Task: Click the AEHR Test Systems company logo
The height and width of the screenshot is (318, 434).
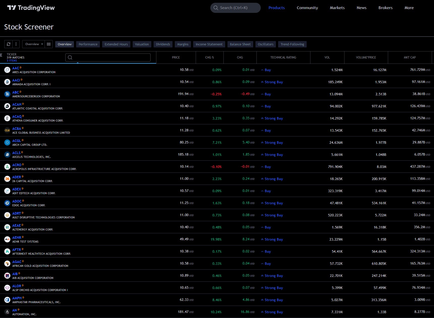Action: (x=7, y=239)
